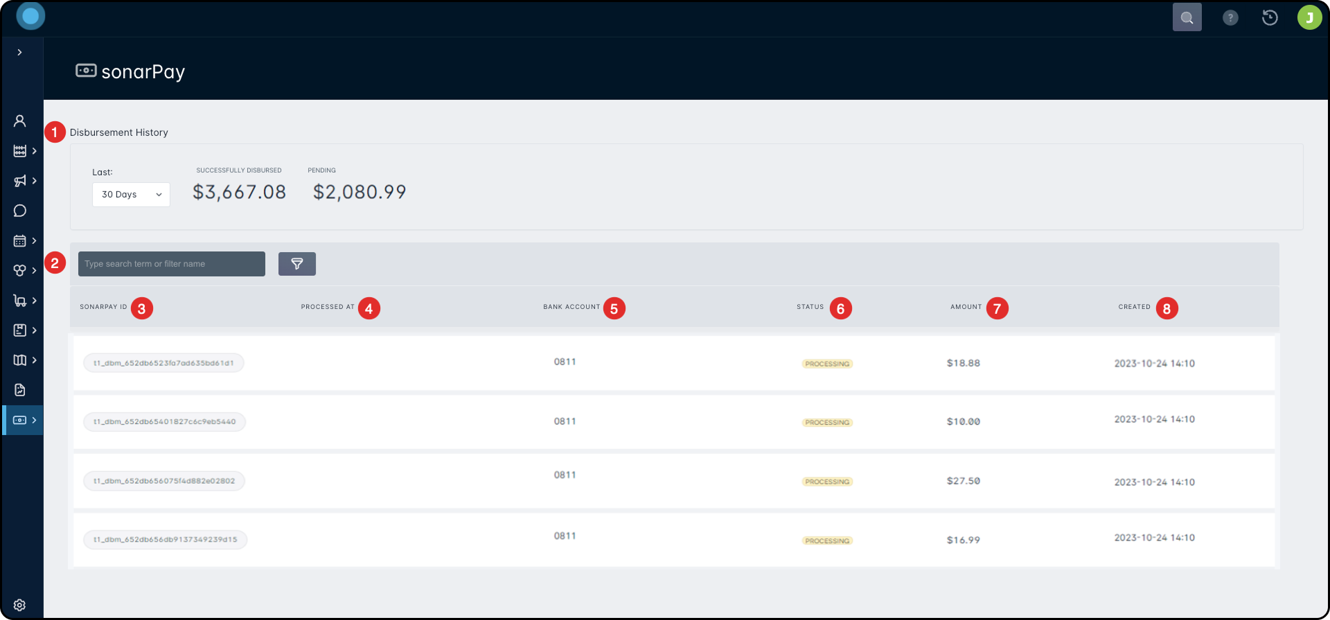Click the $2,080.99 pending total
1330x620 pixels.
point(360,192)
